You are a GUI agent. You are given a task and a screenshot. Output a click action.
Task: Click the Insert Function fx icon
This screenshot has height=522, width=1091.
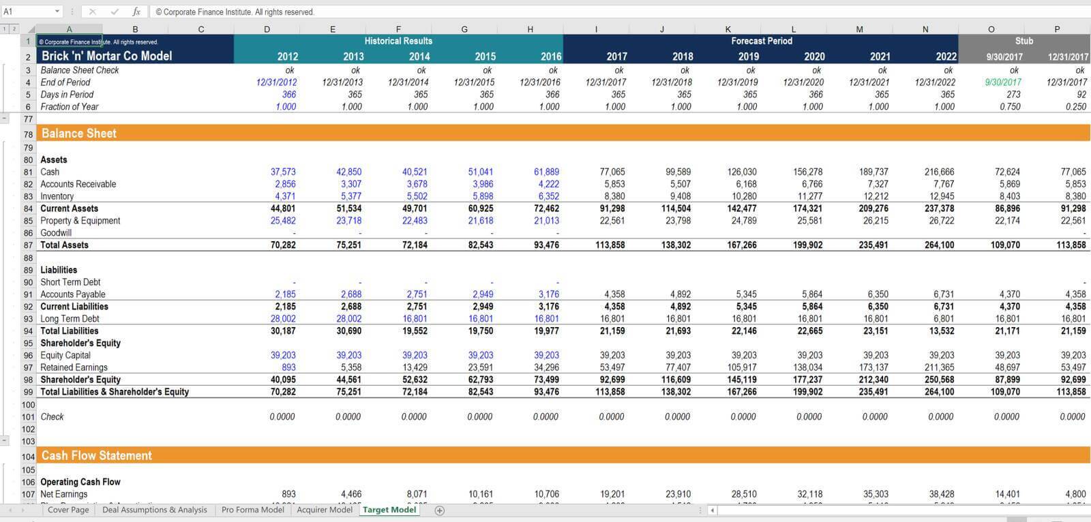(136, 12)
